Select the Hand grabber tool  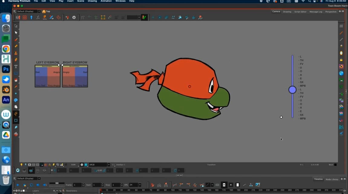coord(16,107)
